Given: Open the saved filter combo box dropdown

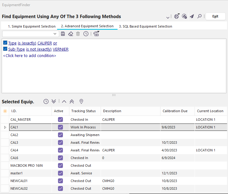Looking at the screenshot, I should point(55,34).
